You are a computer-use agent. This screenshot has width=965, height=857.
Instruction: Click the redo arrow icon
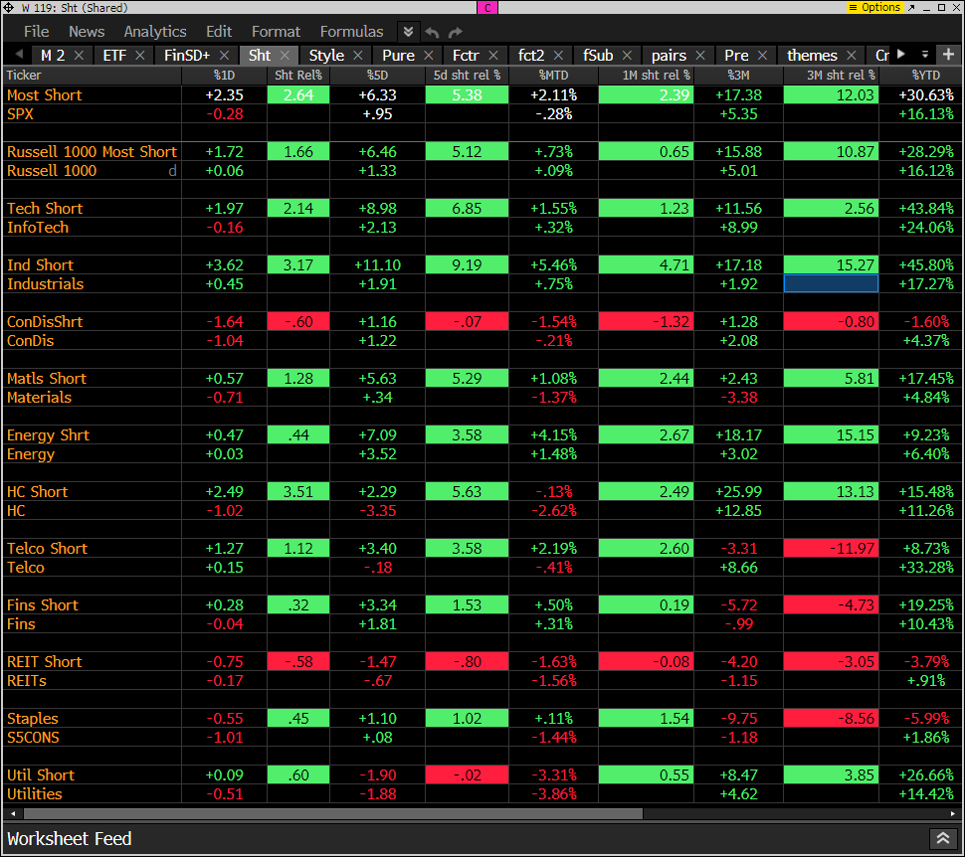coord(456,32)
